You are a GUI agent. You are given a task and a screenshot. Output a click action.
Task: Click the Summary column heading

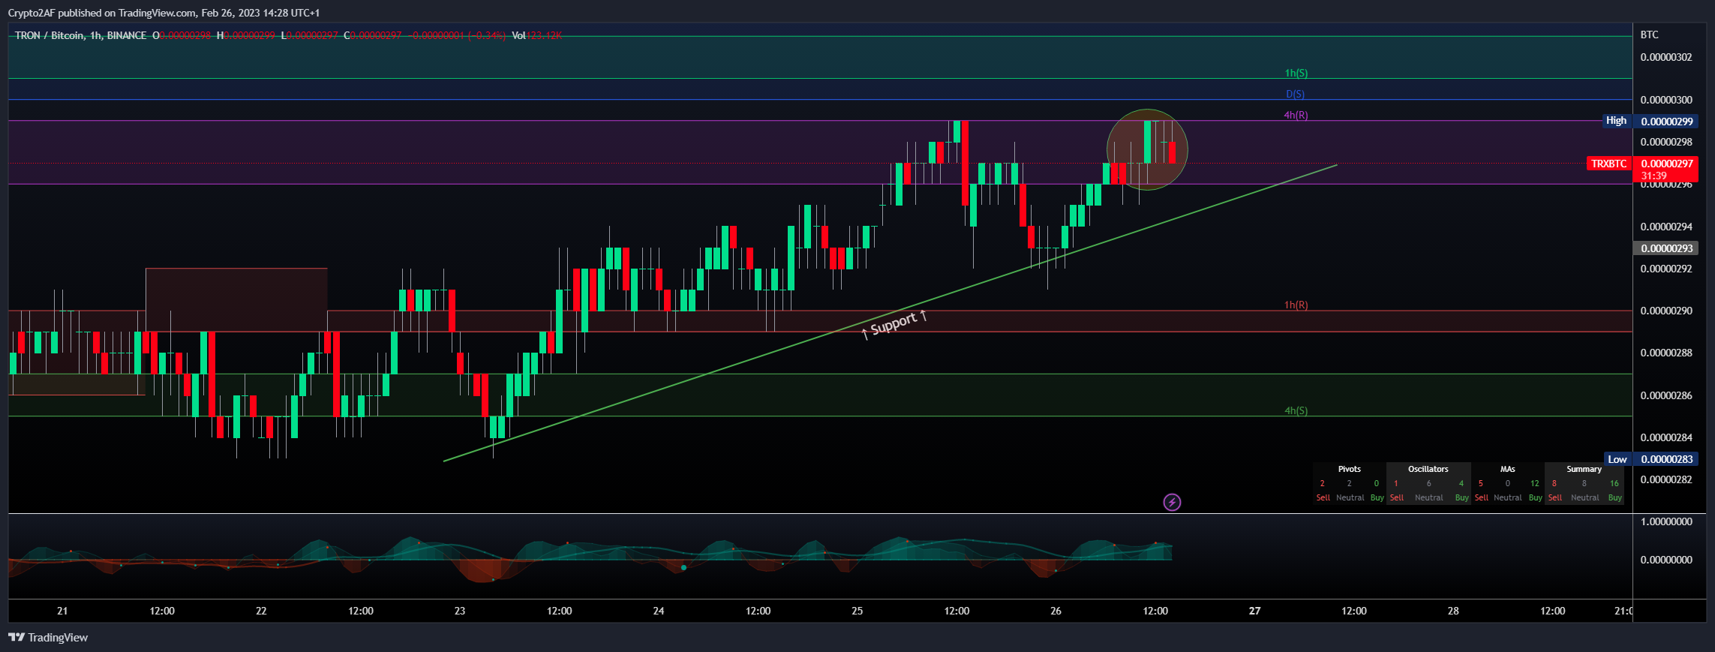click(1584, 469)
